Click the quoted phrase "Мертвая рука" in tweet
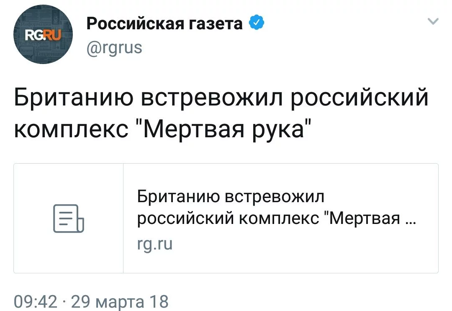This screenshot has height=311, width=452. [223, 129]
